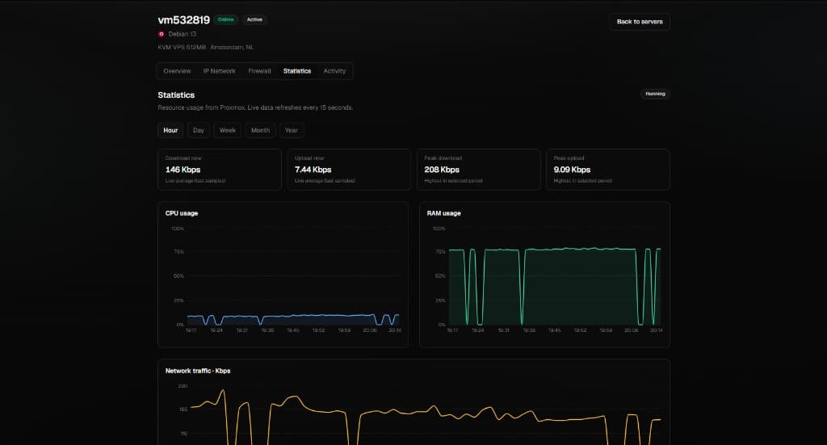Set the period to Month

click(260, 130)
